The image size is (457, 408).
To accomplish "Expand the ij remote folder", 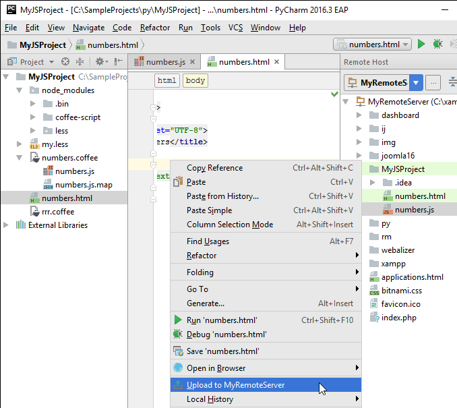I will pyautogui.click(x=359, y=129).
